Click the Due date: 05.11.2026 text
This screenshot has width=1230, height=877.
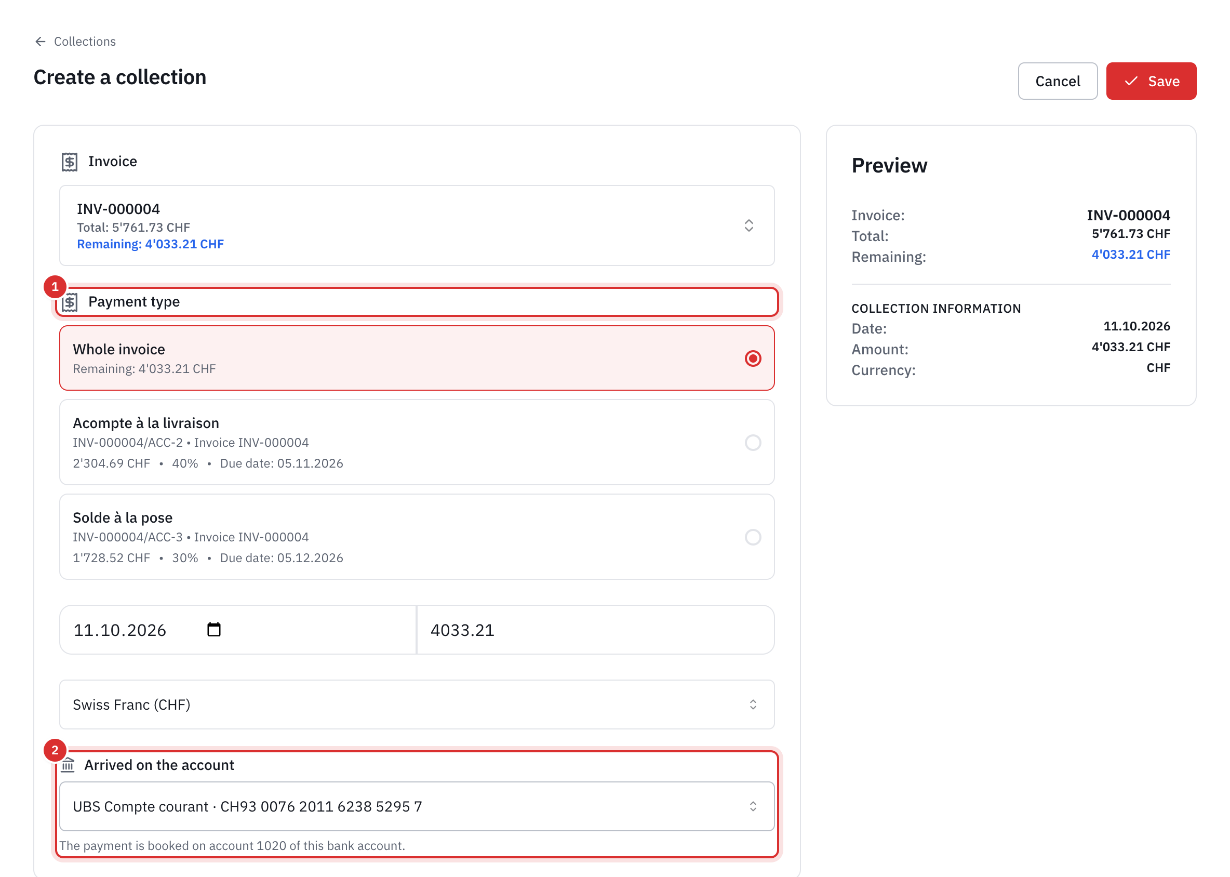point(282,463)
